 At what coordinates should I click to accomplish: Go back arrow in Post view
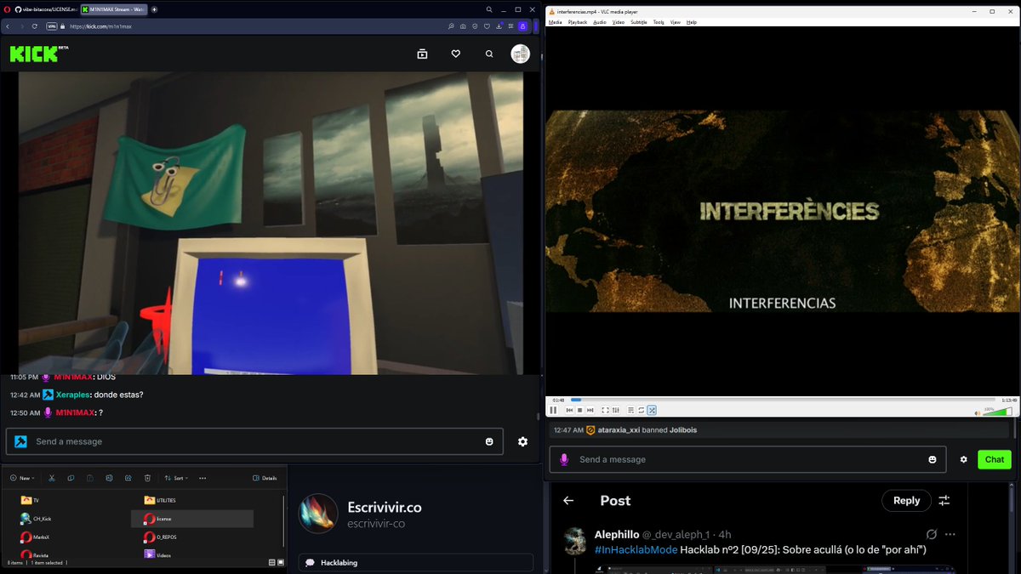click(x=568, y=501)
